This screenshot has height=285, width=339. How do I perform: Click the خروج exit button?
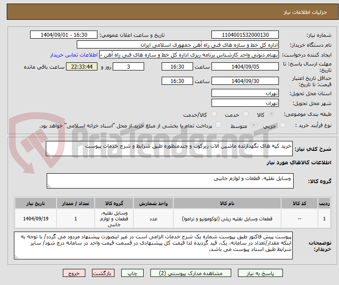[x=74, y=273]
